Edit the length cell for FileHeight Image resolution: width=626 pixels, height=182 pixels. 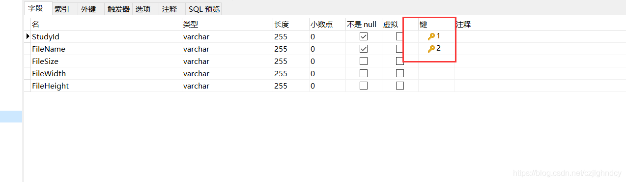point(291,86)
